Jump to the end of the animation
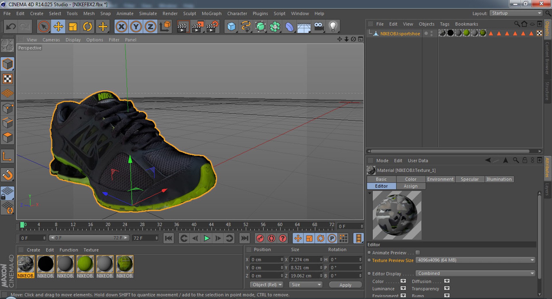The width and height of the screenshot is (552, 299). point(245,238)
